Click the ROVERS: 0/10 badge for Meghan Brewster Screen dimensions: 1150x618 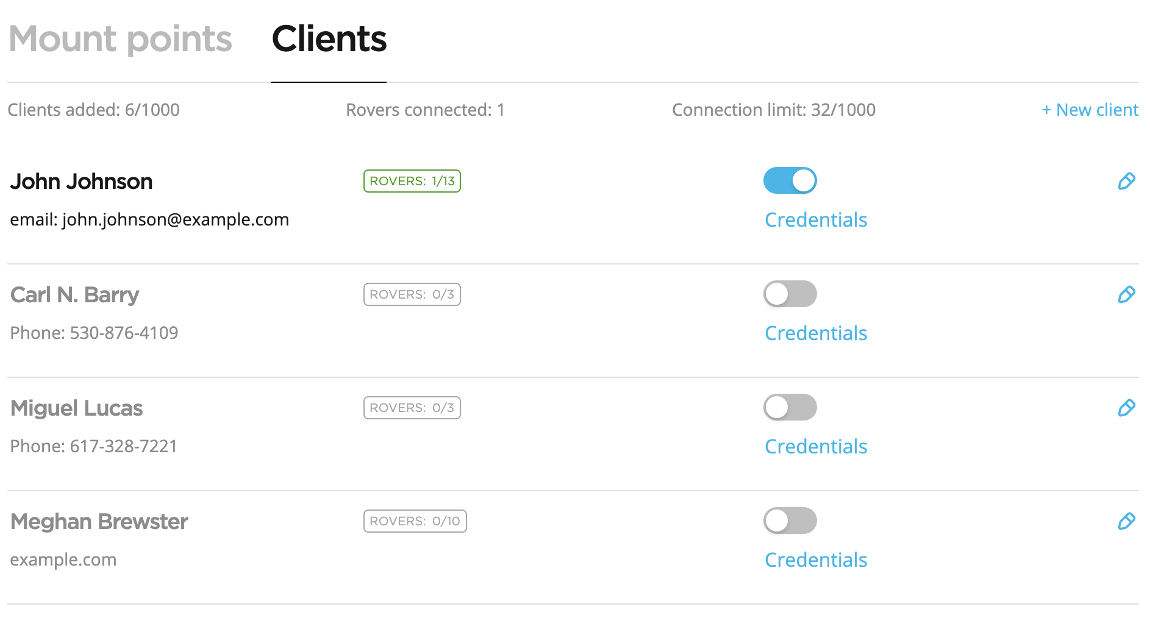(x=415, y=521)
